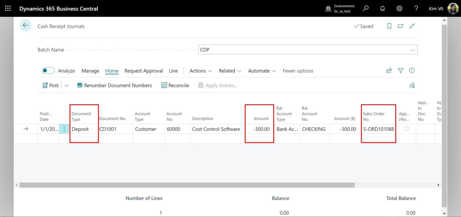
Task: Click the CD1001 document number cell
Action: pyautogui.click(x=115, y=129)
